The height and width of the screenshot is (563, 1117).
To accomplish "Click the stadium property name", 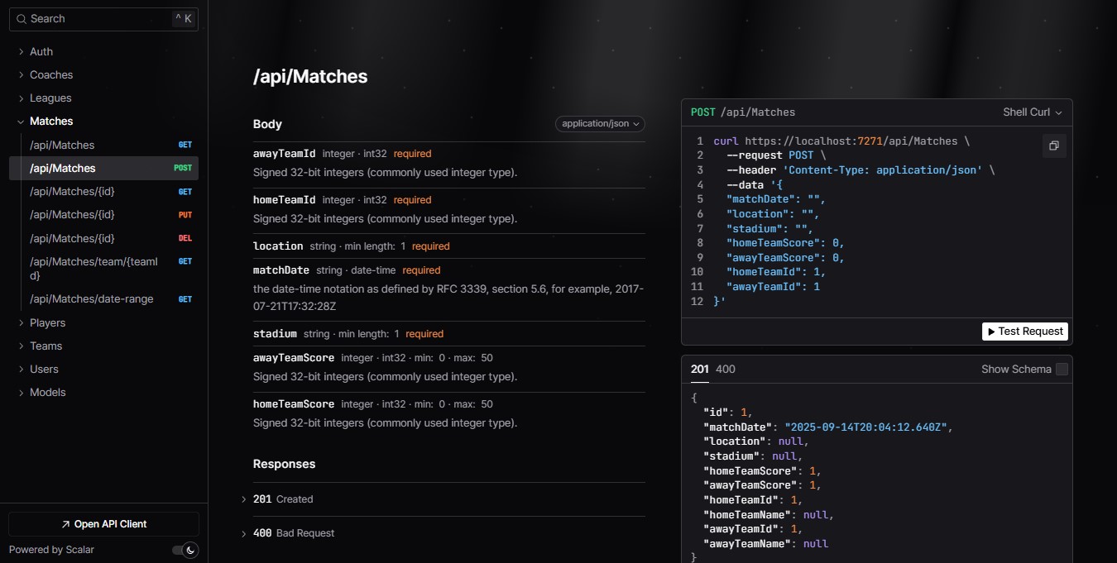I will tap(275, 333).
